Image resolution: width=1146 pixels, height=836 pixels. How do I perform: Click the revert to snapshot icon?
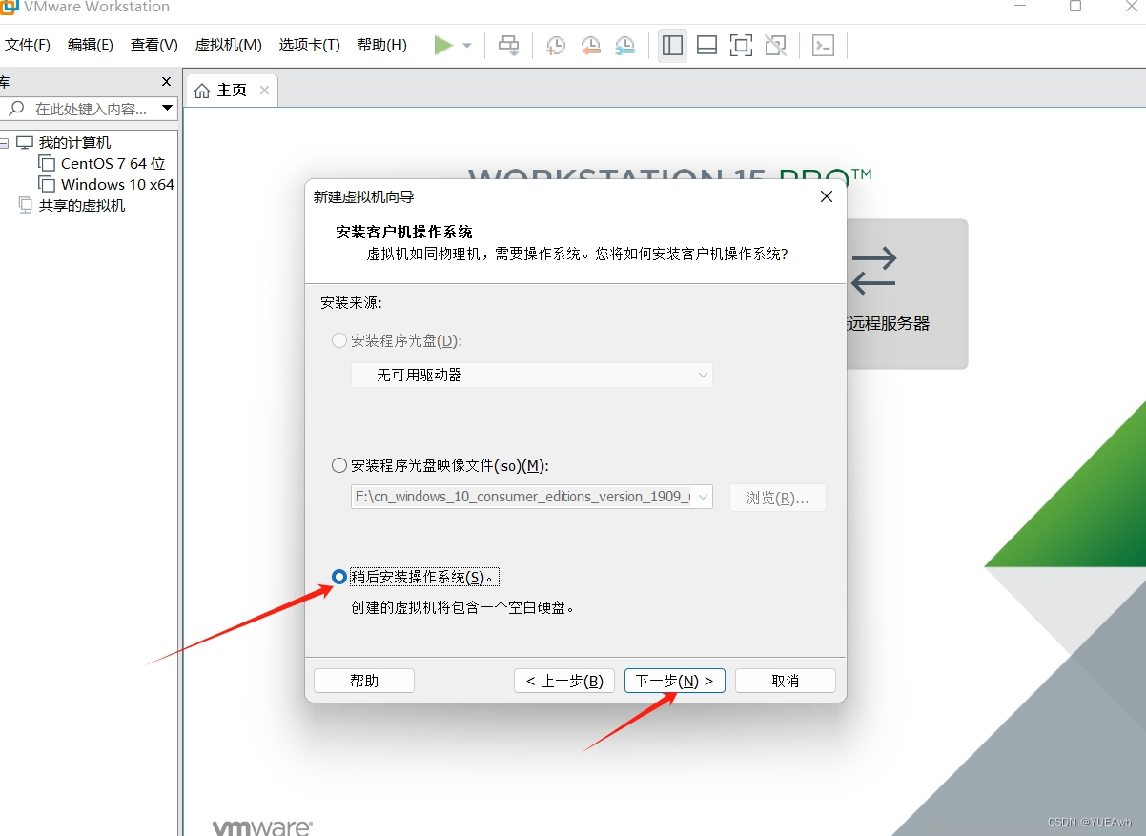(590, 45)
